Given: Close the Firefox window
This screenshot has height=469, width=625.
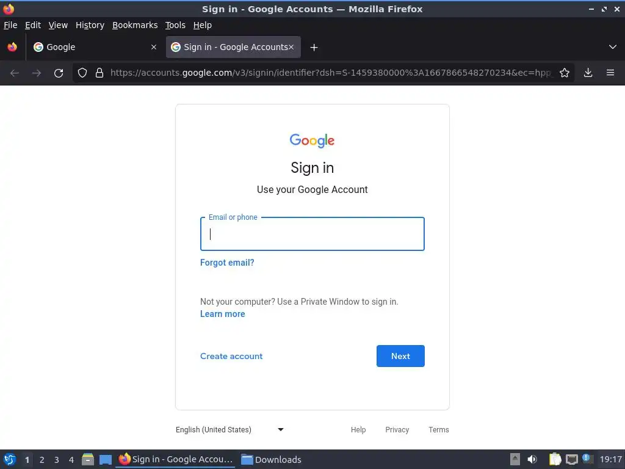Looking at the screenshot, I should [x=617, y=9].
